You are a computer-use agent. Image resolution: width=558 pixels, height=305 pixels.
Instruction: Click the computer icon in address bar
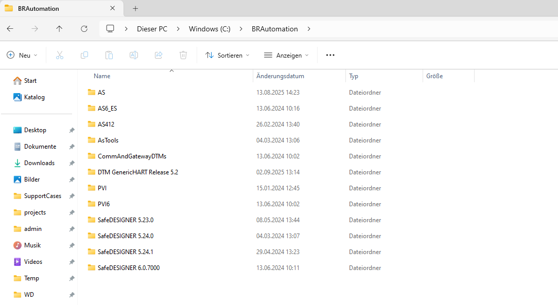coord(110,29)
